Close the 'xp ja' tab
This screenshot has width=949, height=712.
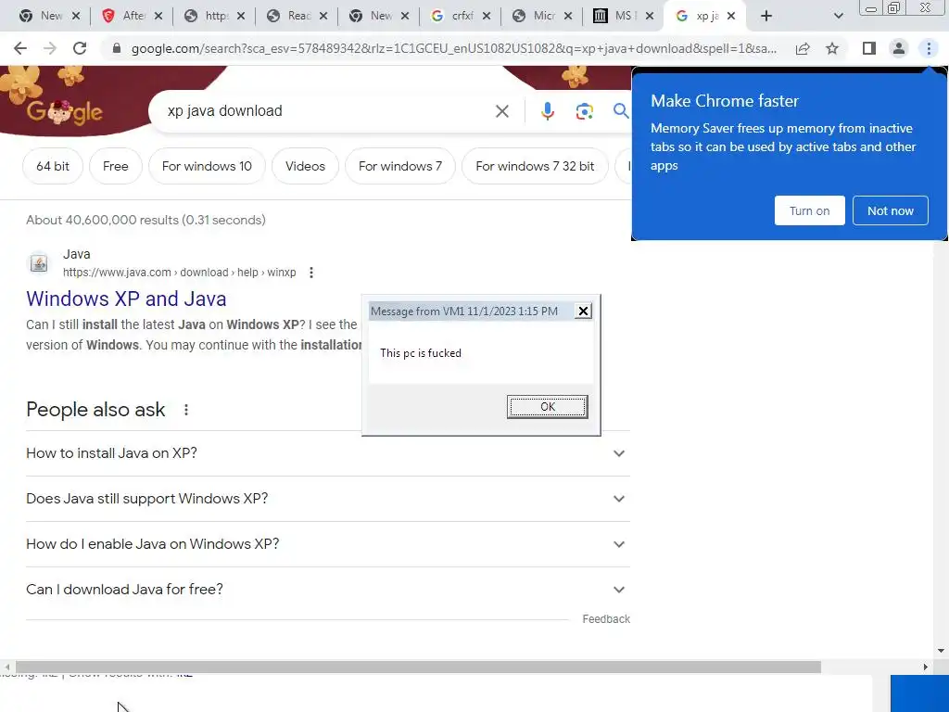pyautogui.click(x=731, y=17)
